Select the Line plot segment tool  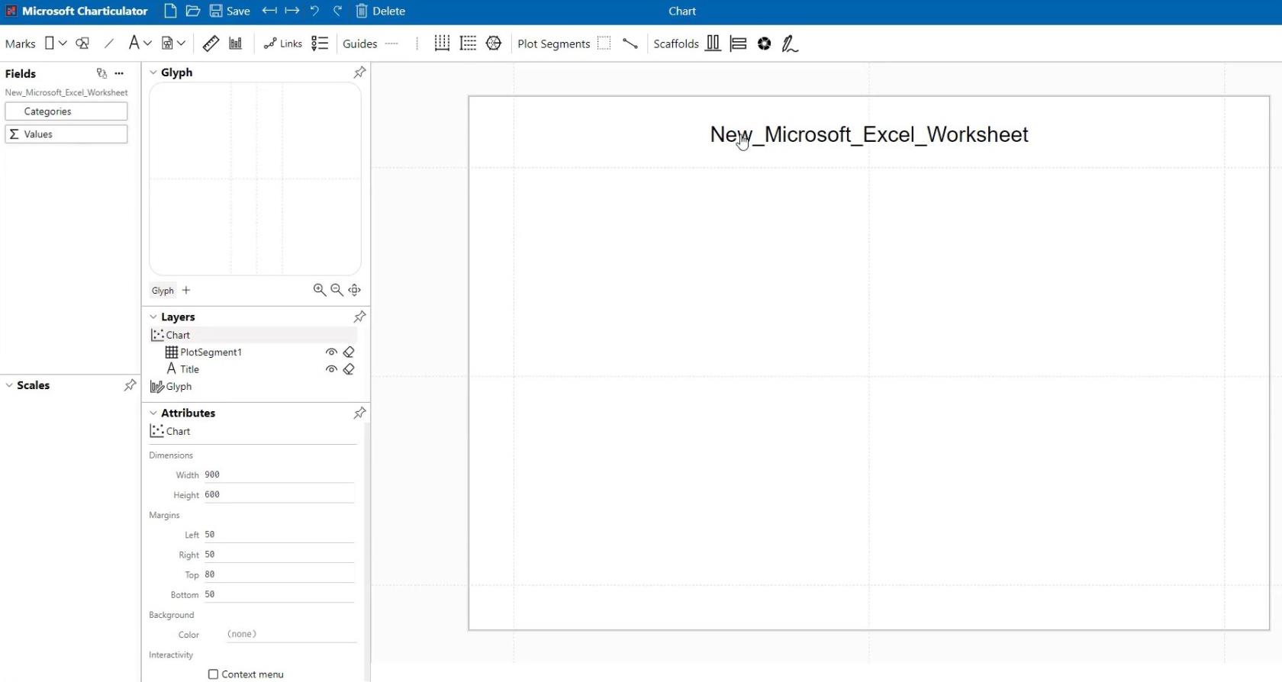coord(630,43)
